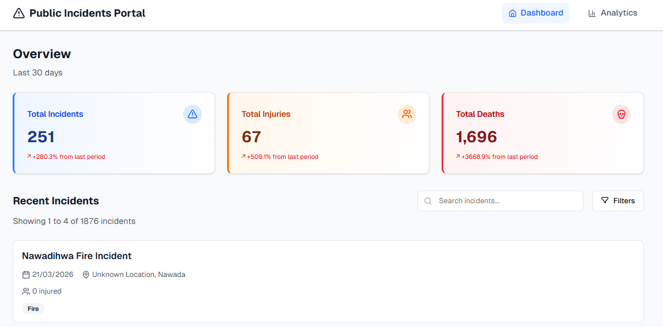The width and height of the screenshot is (663, 327).
Task: Click the calendar icon beside 21/03/2026
Action: coord(26,275)
